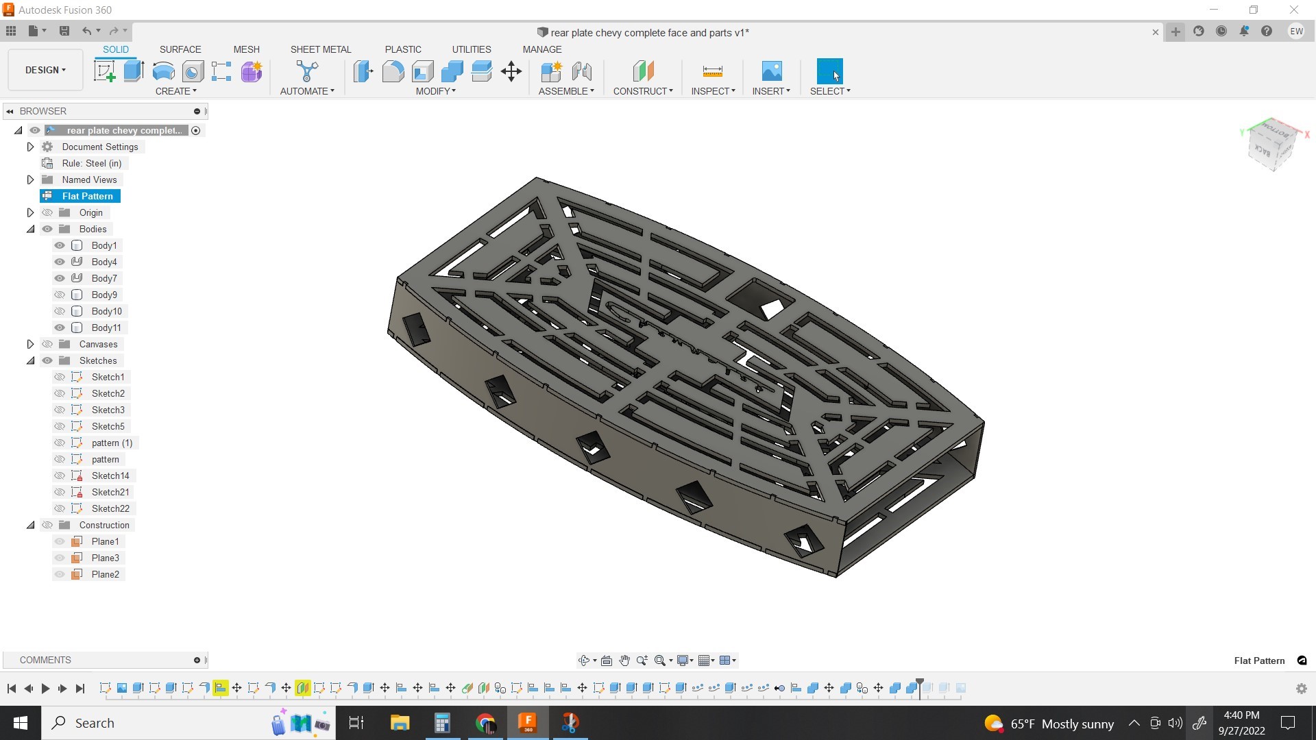Hide Body1 using its eye icon
Image resolution: width=1316 pixels, height=740 pixels.
pyautogui.click(x=59, y=245)
